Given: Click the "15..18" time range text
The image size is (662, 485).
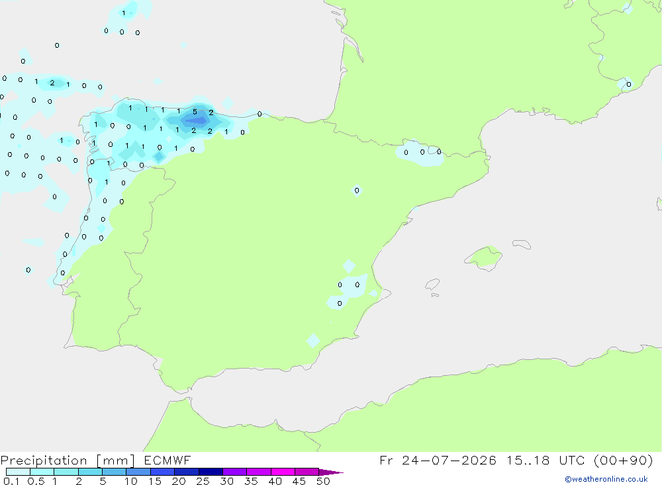Looking at the screenshot, I should [528, 460].
